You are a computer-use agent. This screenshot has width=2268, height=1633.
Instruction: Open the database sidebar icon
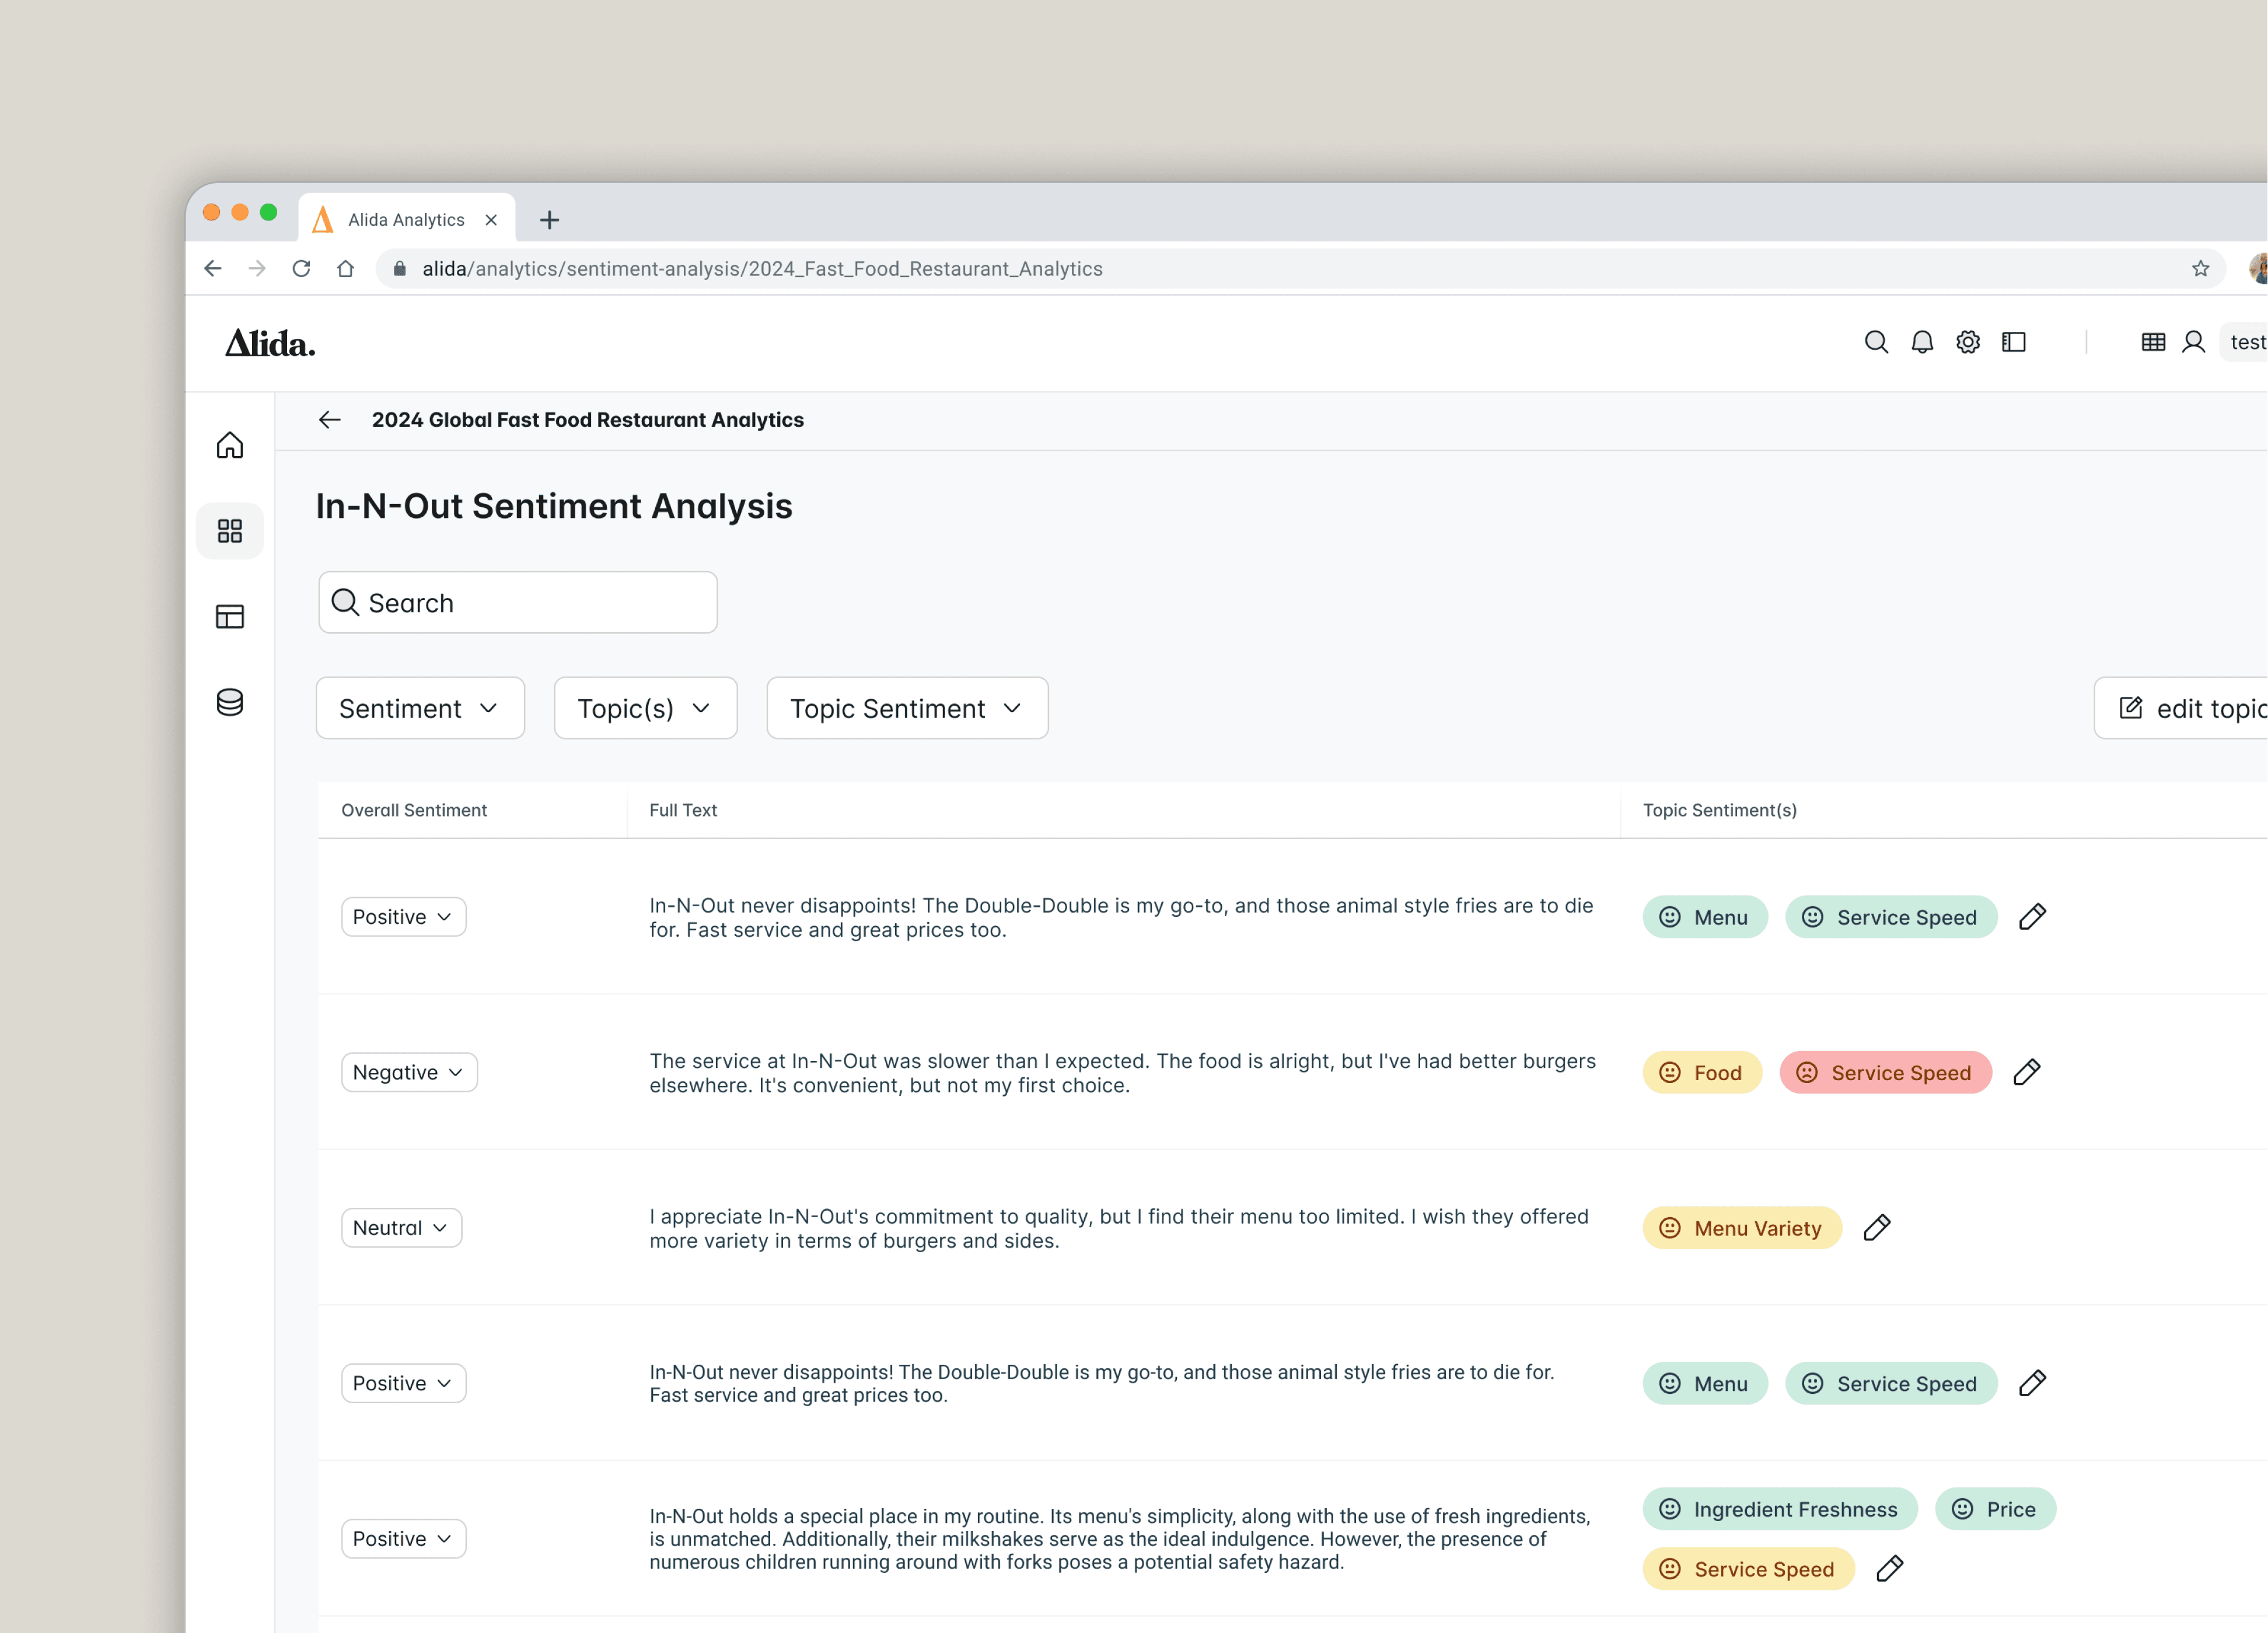230,703
